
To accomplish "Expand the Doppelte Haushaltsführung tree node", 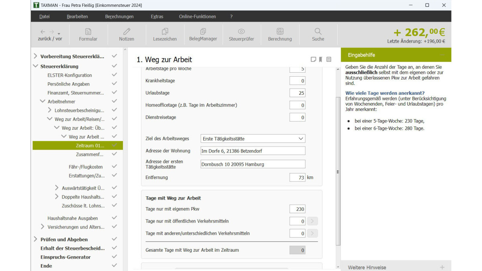I will coord(57,197).
